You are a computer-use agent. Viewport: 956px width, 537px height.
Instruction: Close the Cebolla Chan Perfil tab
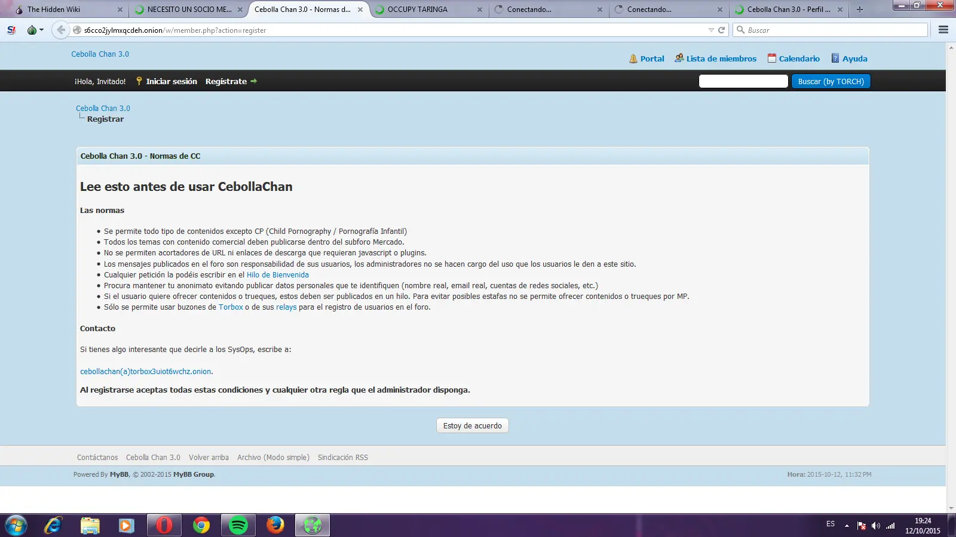coord(840,10)
